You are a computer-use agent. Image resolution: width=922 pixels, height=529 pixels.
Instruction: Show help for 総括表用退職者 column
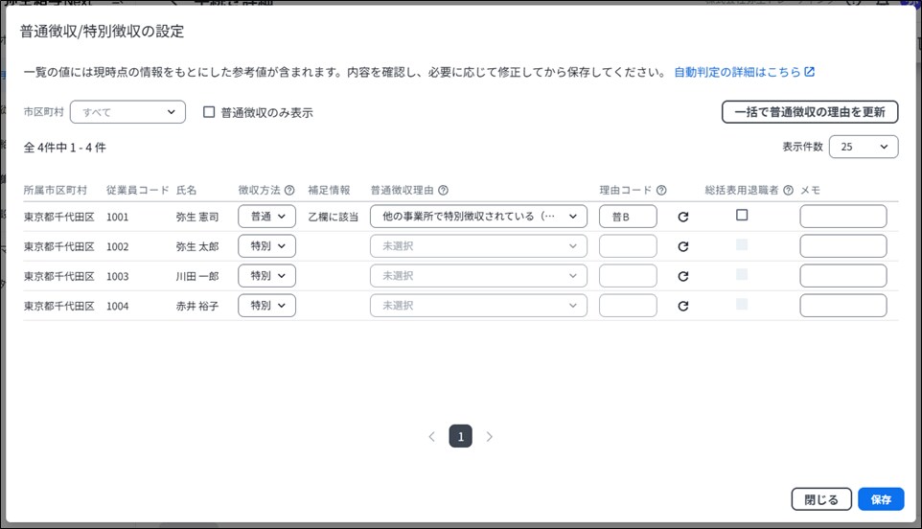[x=789, y=191]
